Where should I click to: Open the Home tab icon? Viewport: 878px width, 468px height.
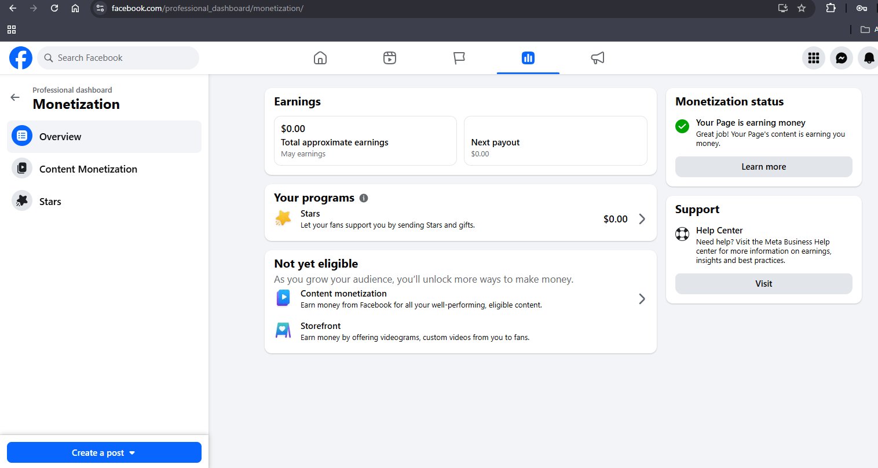pyautogui.click(x=320, y=58)
